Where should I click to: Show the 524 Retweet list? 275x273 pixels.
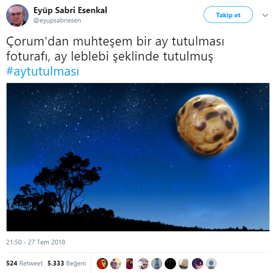24,263
